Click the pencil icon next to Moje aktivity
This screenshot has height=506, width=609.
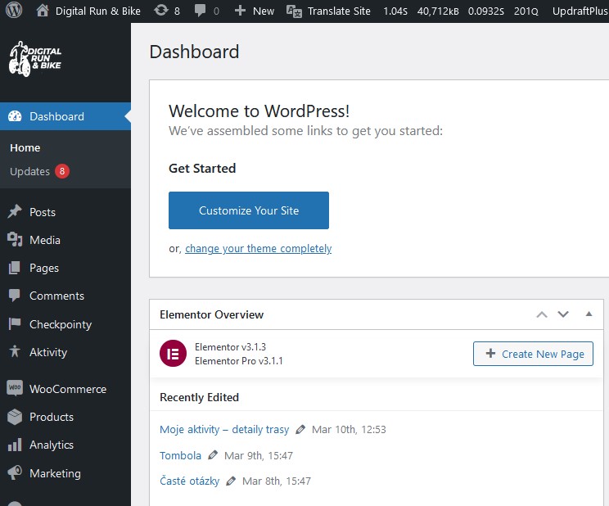click(x=300, y=429)
